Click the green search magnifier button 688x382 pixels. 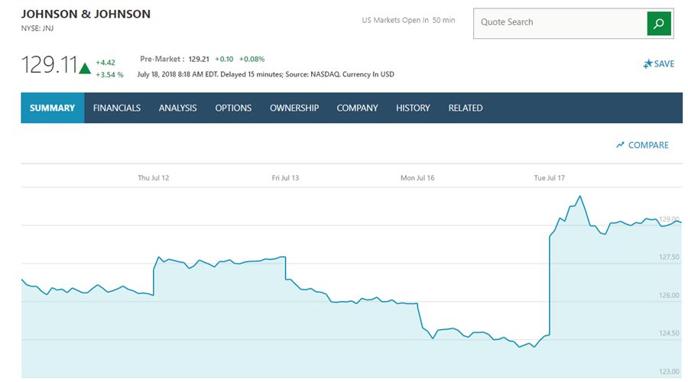click(x=659, y=23)
